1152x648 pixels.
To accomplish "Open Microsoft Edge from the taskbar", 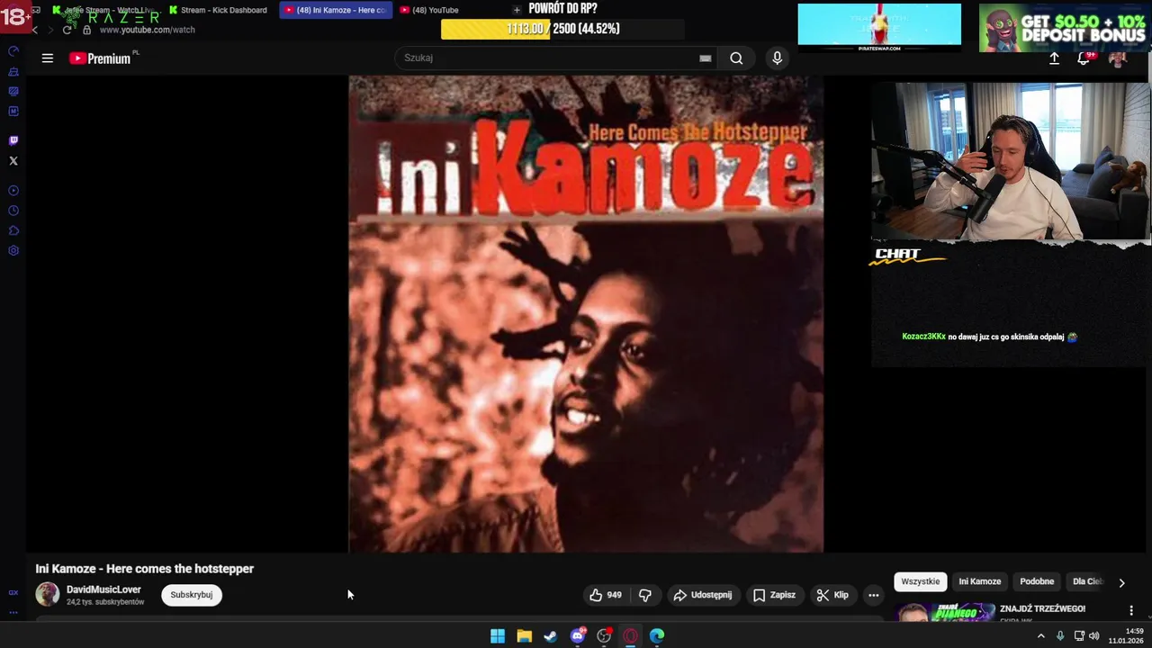I will [657, 636].
